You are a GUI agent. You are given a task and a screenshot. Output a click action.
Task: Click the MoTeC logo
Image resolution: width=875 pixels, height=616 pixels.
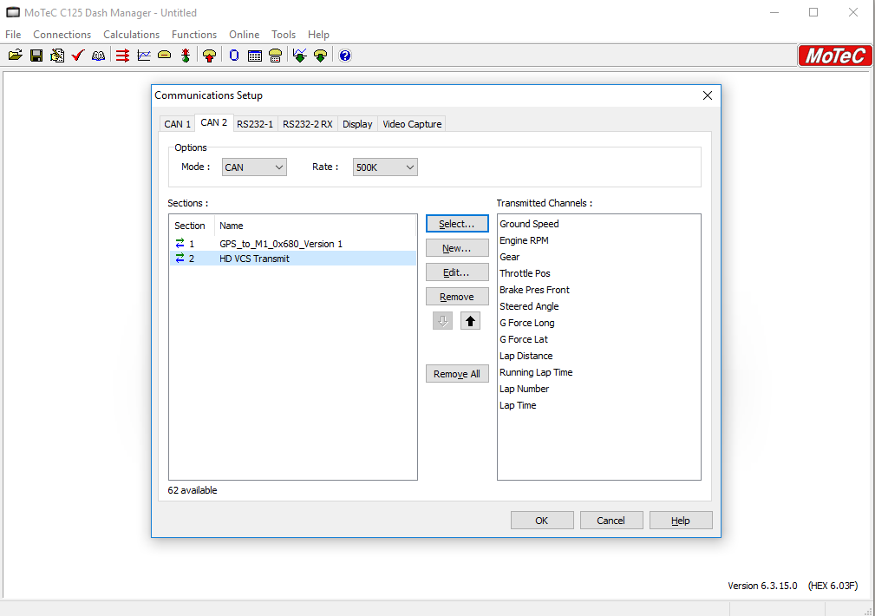click(835, 56)
